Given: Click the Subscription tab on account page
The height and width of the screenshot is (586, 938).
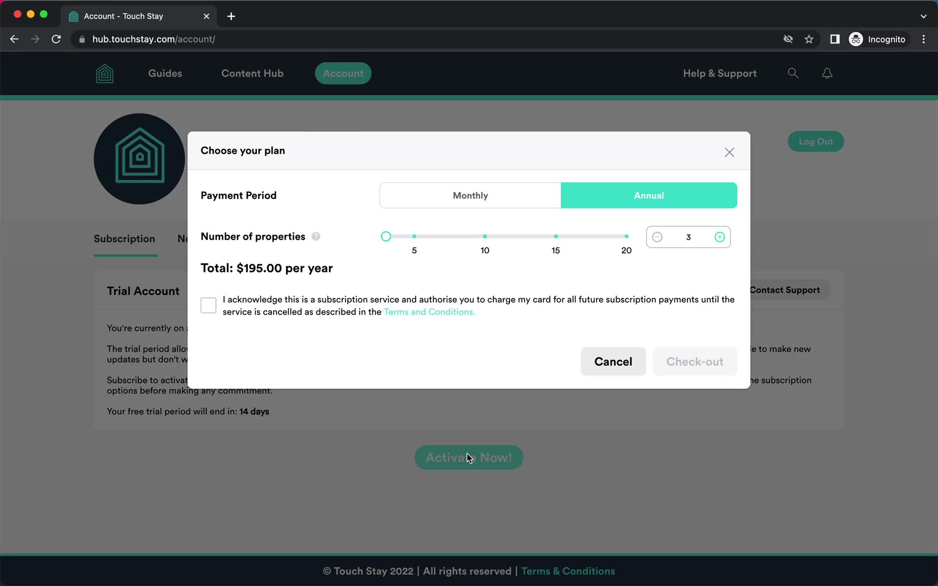Looking at the screenshot, I should coord(125,238).
